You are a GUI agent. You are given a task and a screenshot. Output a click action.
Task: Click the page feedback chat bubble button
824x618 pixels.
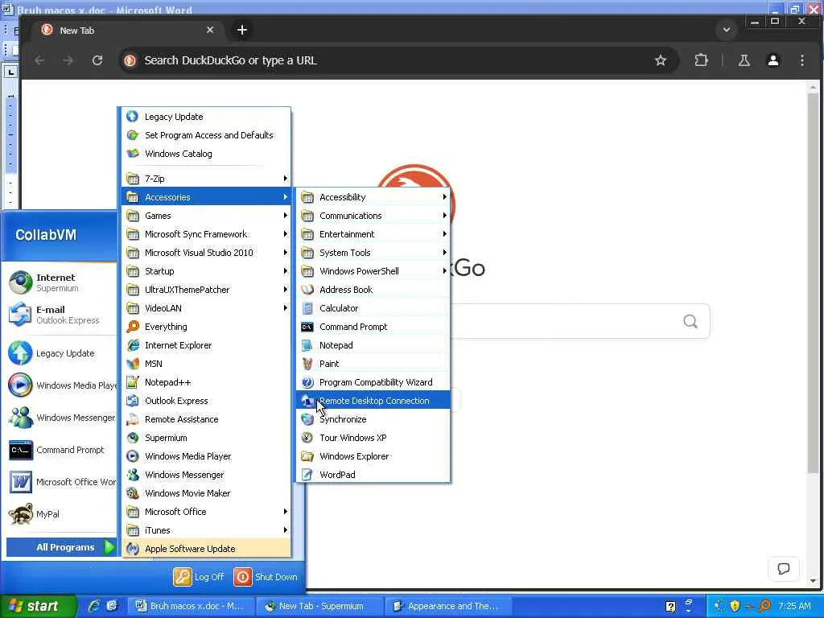coord(784,569)
